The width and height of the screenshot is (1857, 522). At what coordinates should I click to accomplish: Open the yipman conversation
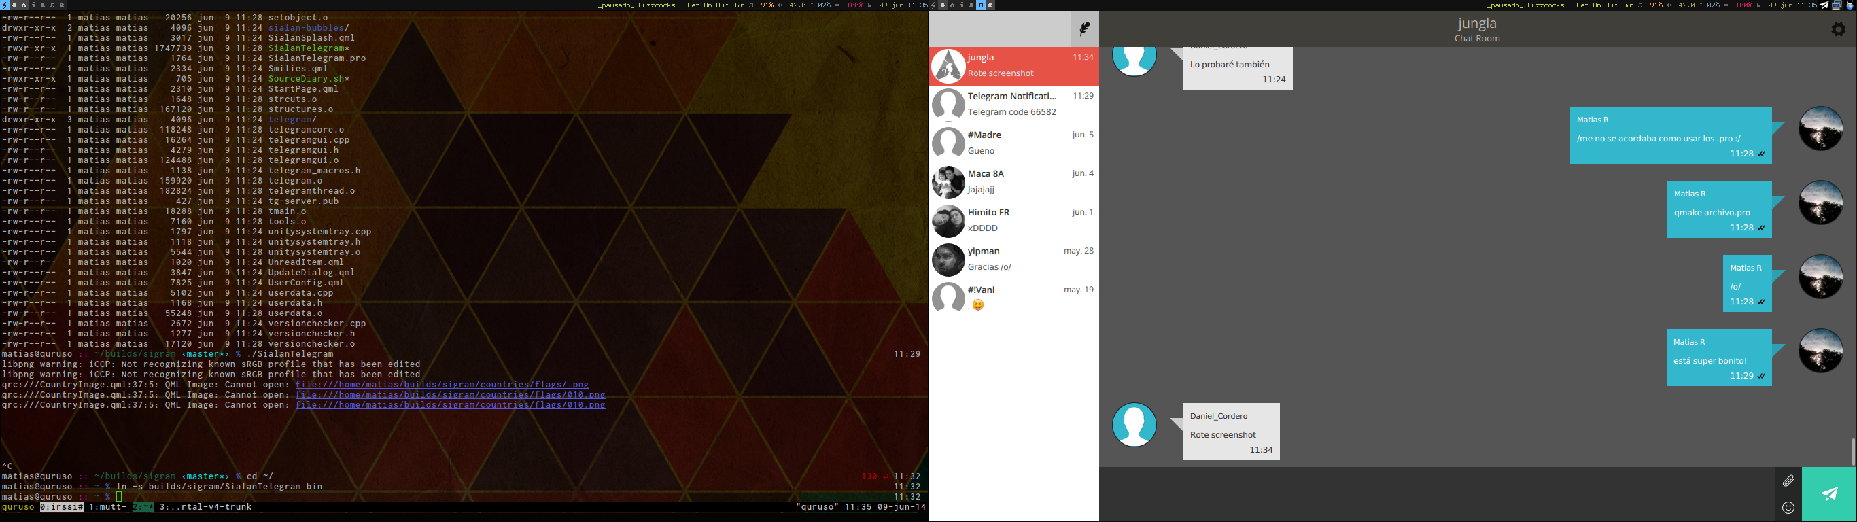click(x=1013, y=260)
